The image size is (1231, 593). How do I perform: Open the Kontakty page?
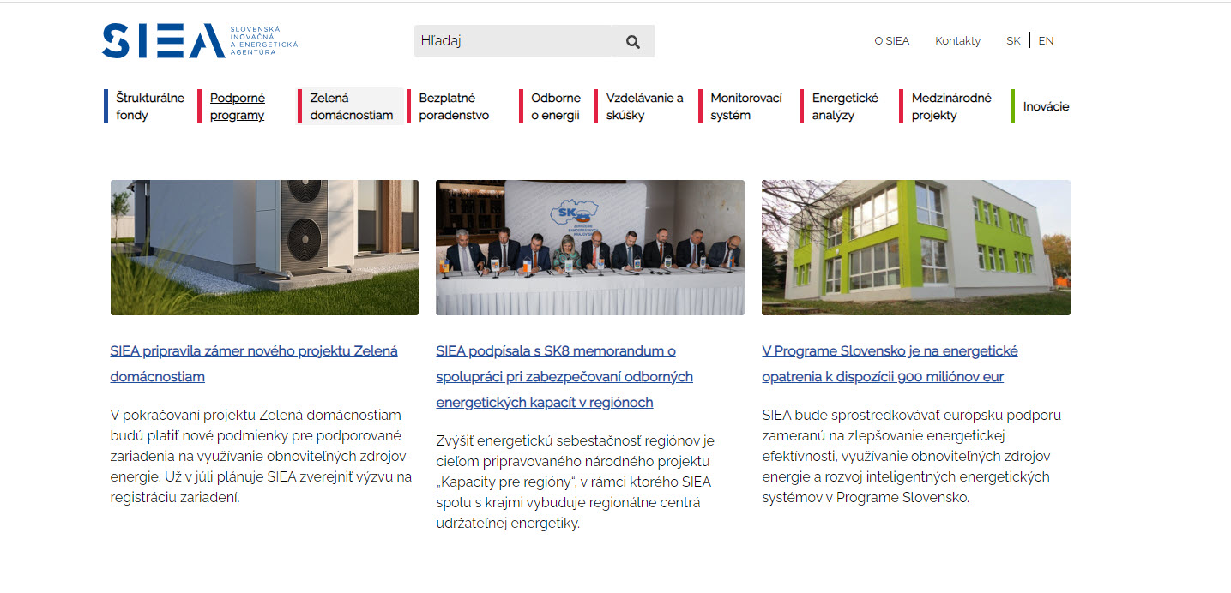pyautogui.click(x=958, y=40)
